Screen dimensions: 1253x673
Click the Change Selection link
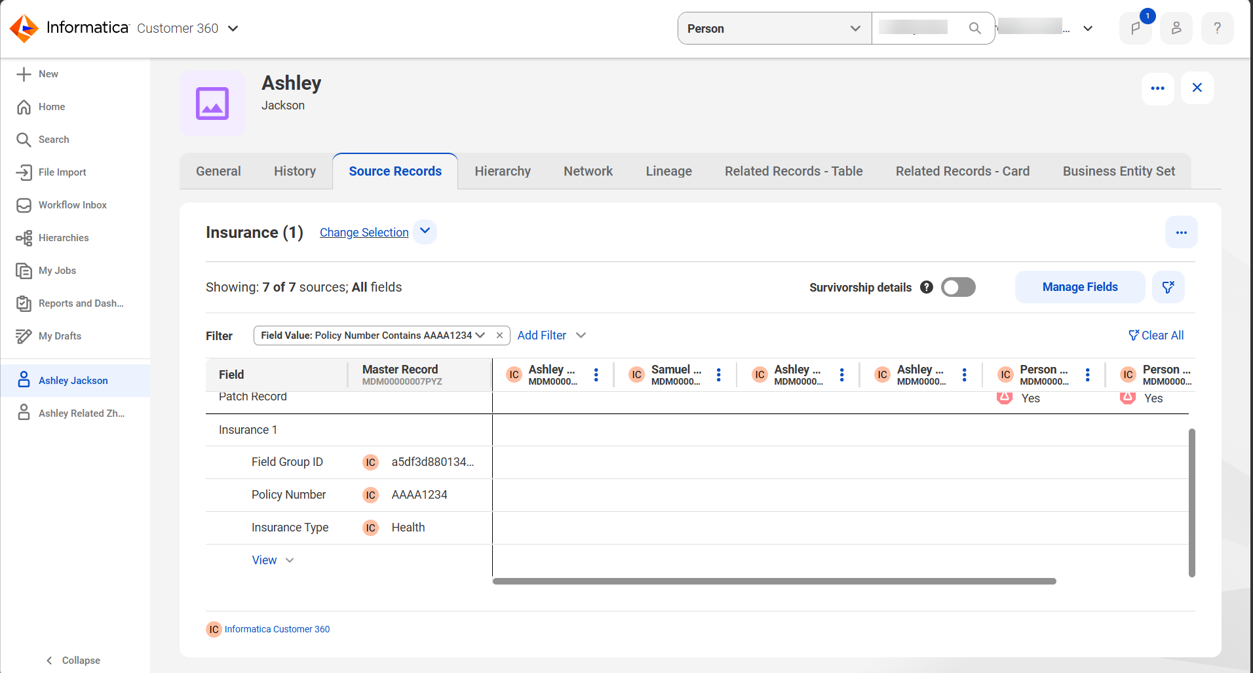point(364,233)
